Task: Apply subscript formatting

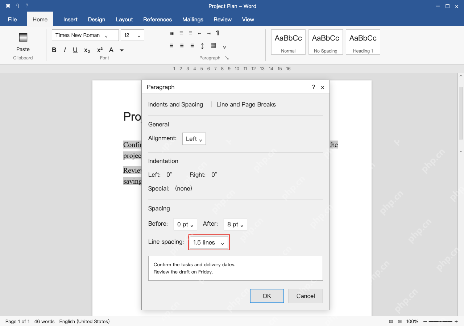Action: [x=87, y=50]
